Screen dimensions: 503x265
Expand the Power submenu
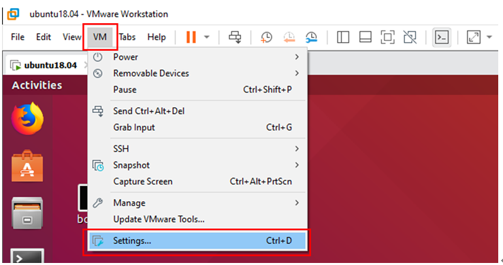pos(197,57)
